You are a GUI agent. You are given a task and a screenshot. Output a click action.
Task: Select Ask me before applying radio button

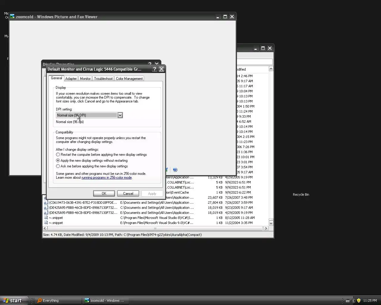point(58,166)
